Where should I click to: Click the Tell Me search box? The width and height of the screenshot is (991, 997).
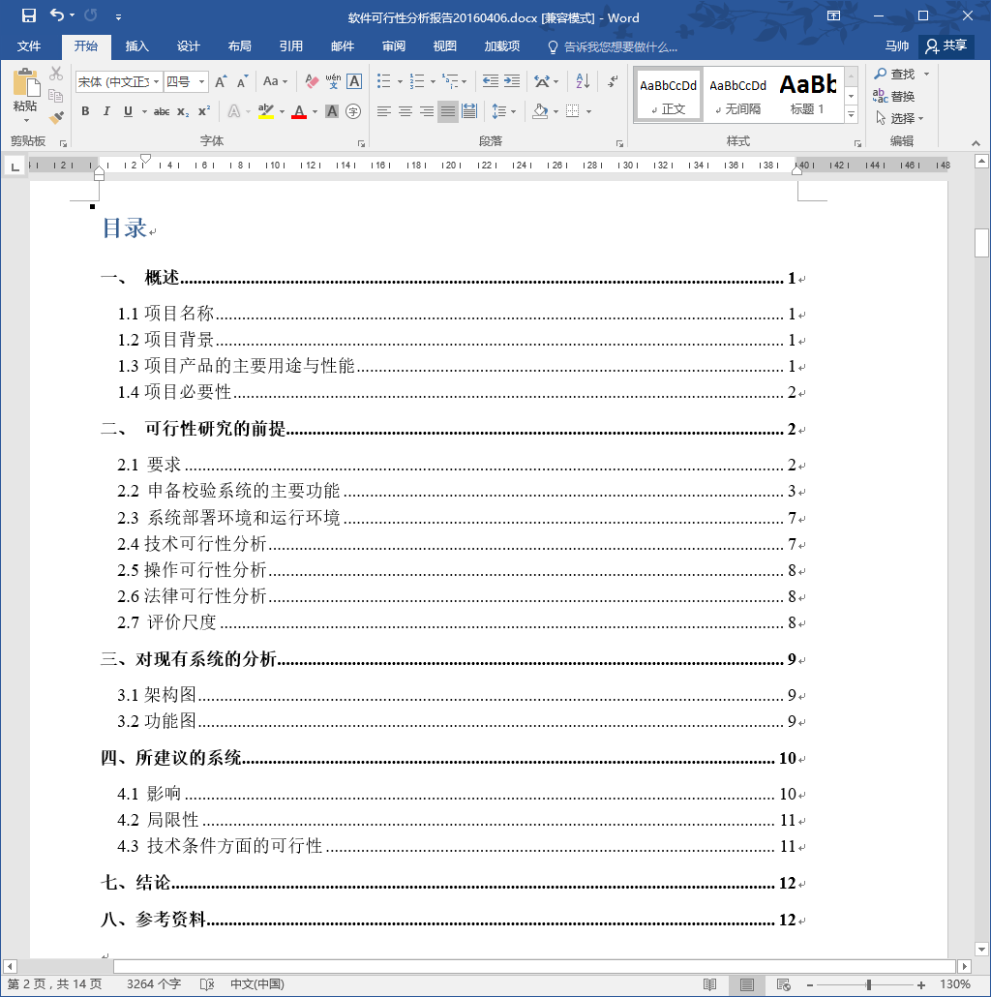613,47
